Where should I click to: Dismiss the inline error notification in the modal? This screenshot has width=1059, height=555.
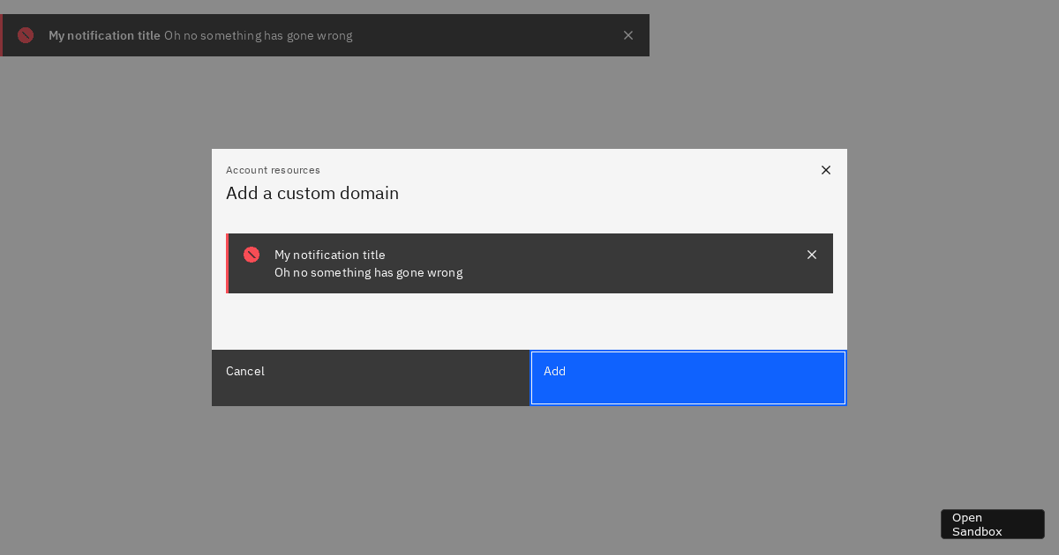[x=812, y=255]
